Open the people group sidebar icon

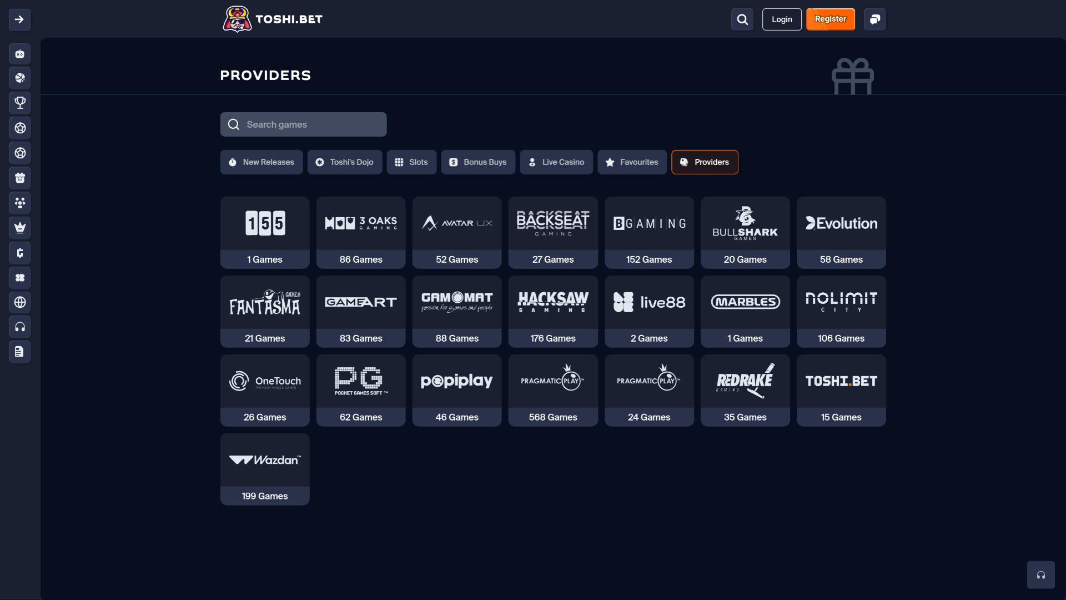click(20, 203)
